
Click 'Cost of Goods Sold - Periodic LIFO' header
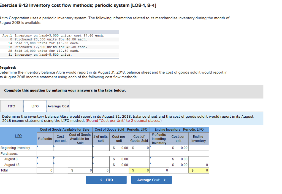(121, 130)
